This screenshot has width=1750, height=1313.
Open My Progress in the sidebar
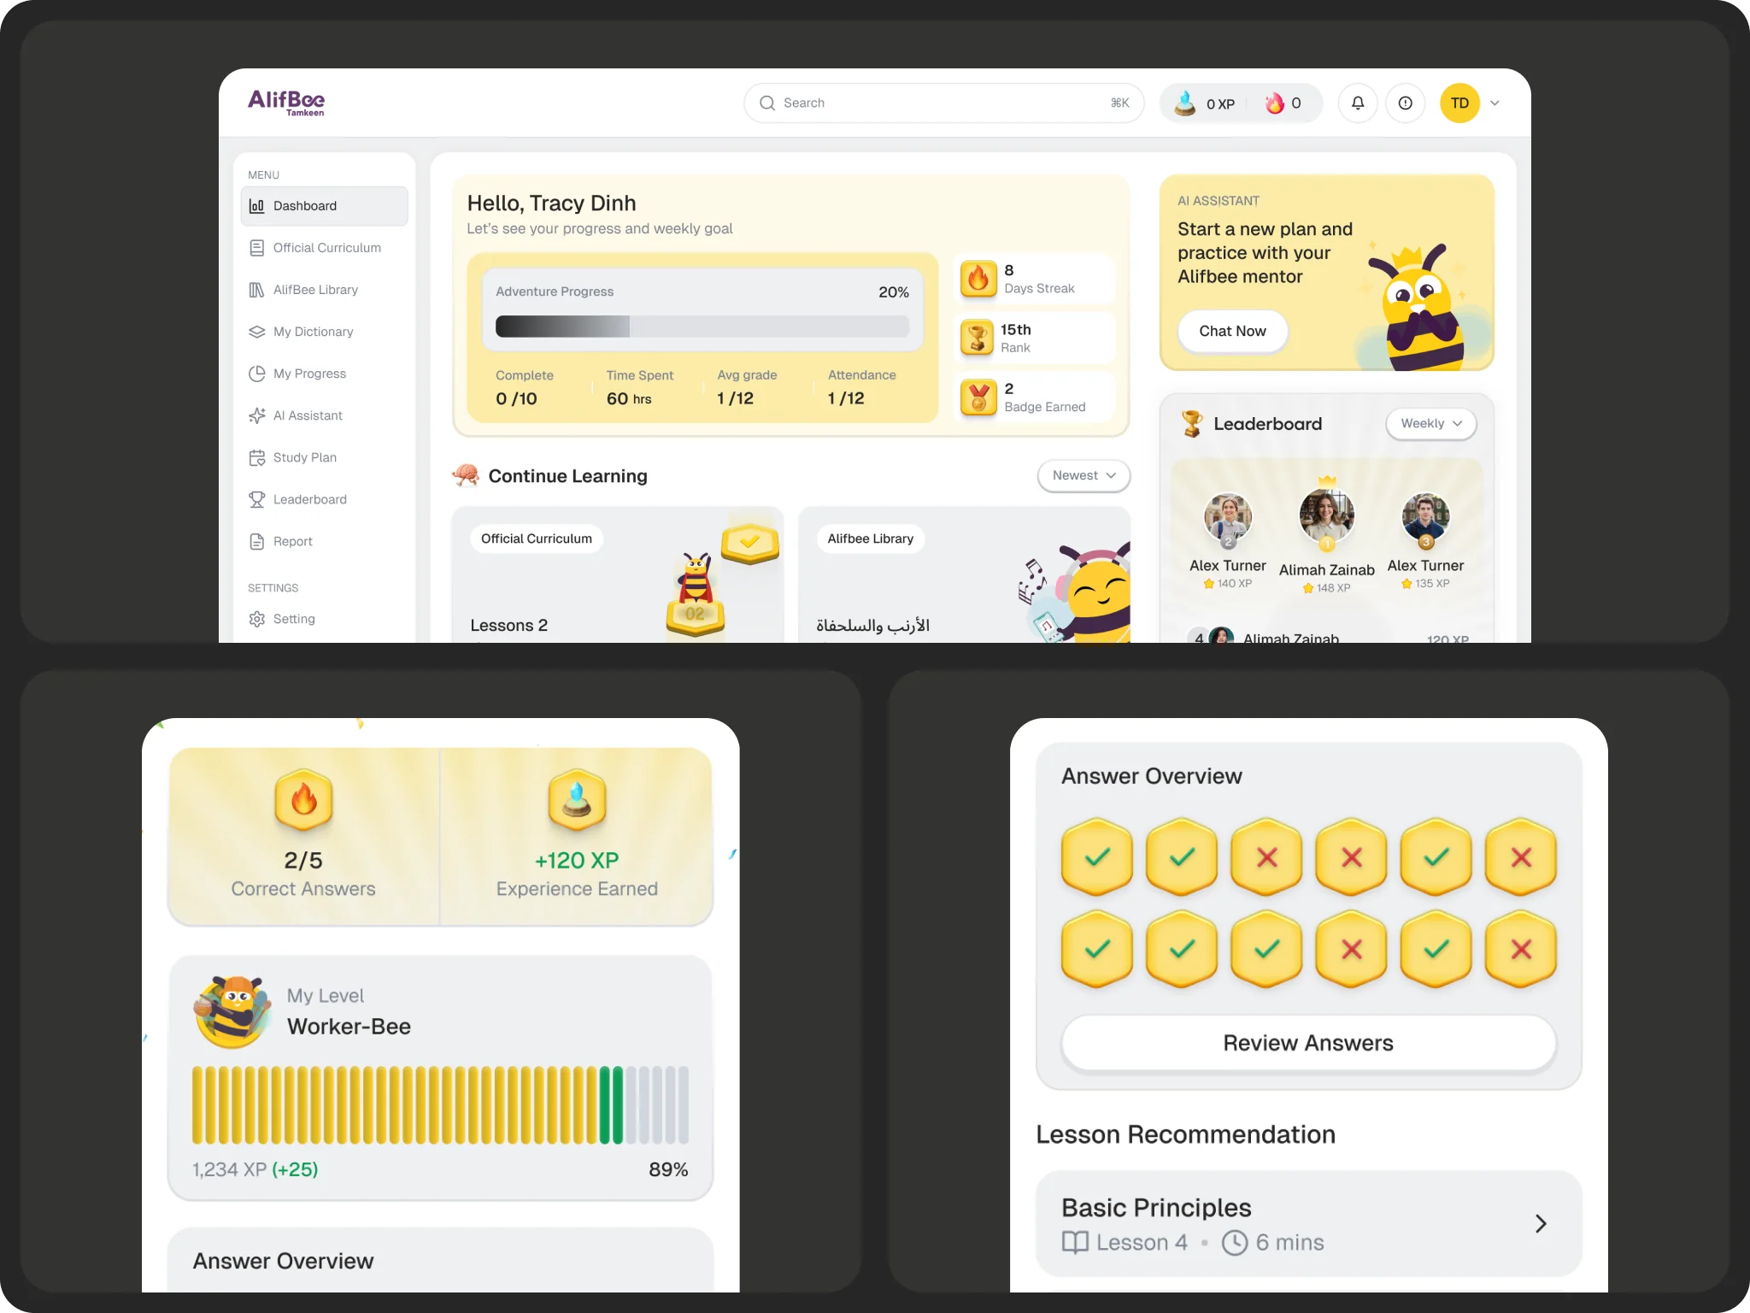324,374
